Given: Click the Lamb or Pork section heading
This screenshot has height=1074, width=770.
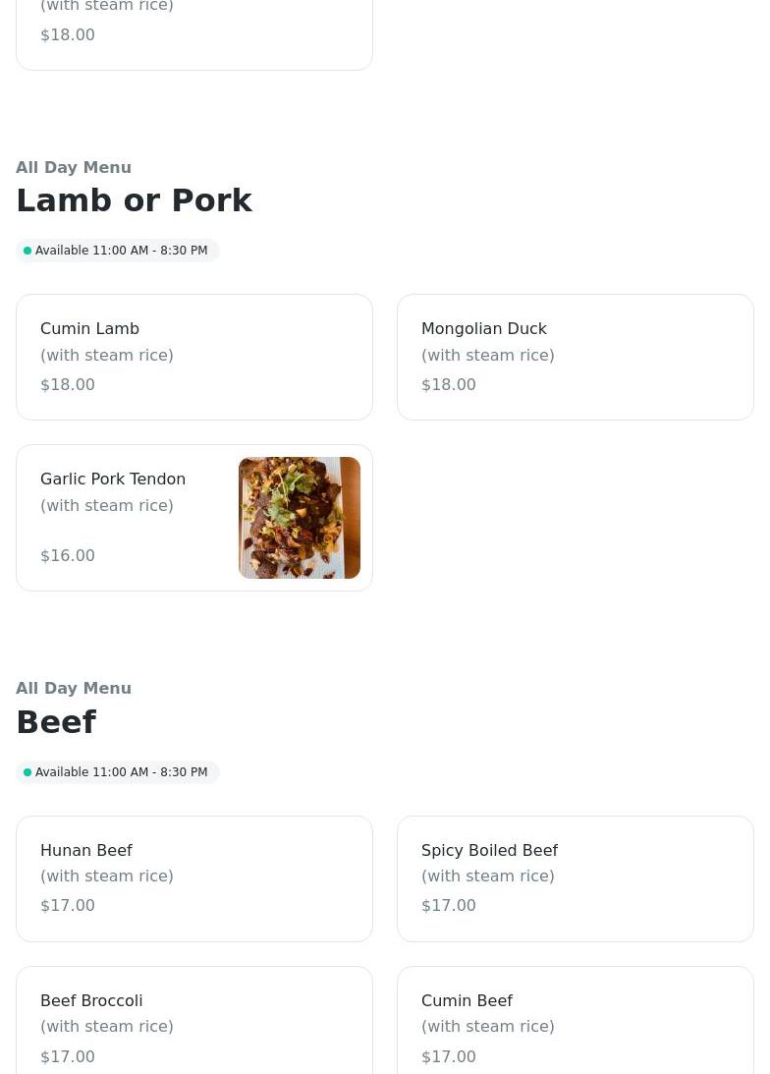Looking at the screenshot, I should (135, 200).
